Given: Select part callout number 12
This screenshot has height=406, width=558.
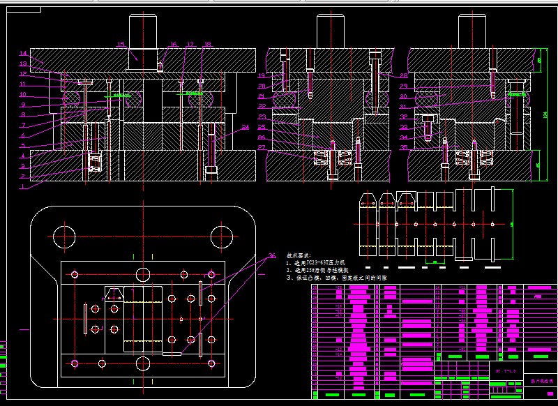Looking at the screenshot, I should coord(23,74).
